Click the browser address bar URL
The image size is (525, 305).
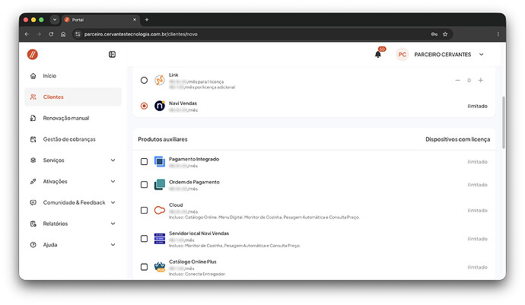click(141, 34)
